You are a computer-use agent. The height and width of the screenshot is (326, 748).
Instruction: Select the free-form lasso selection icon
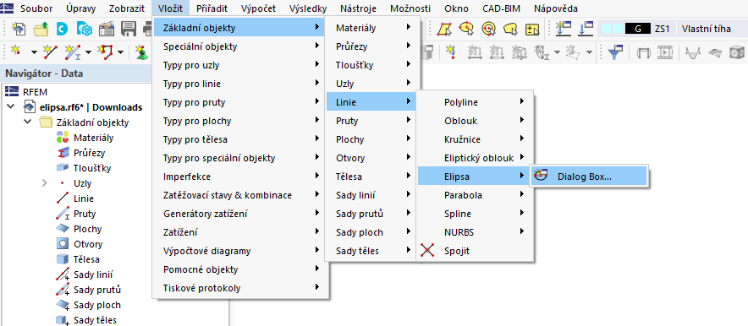point(510,29)
